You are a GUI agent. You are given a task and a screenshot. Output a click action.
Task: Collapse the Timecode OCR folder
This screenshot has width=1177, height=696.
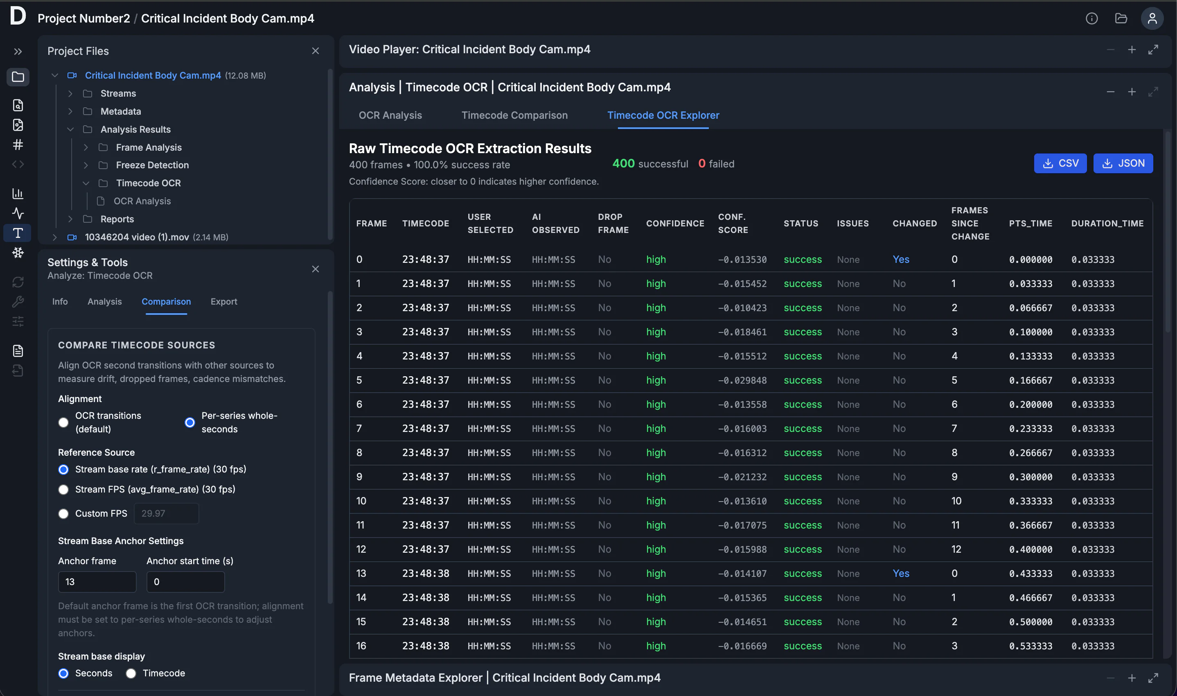(x=86, y=183)
